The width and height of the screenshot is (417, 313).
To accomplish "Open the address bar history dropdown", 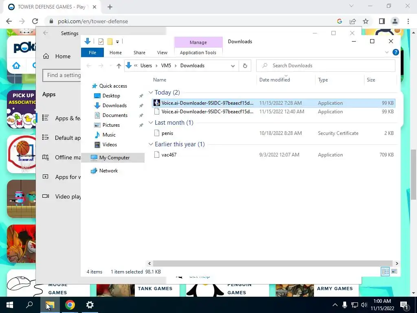I will pyautogui.click(x=233, y=66).
